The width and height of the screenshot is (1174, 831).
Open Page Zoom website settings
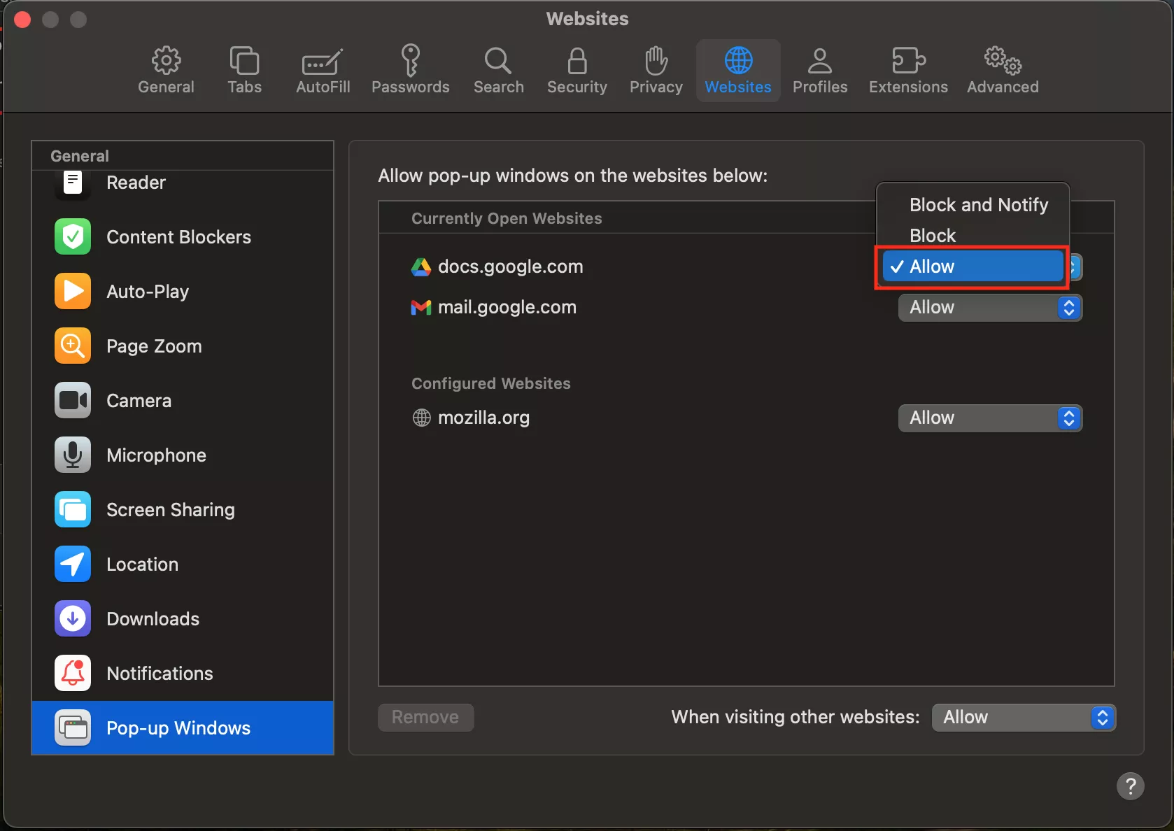(x=153, y=346)
